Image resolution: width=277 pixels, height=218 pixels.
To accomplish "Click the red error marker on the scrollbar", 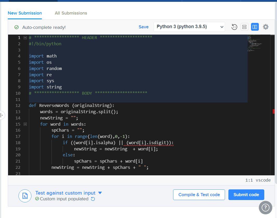I will tap(274, 111).
